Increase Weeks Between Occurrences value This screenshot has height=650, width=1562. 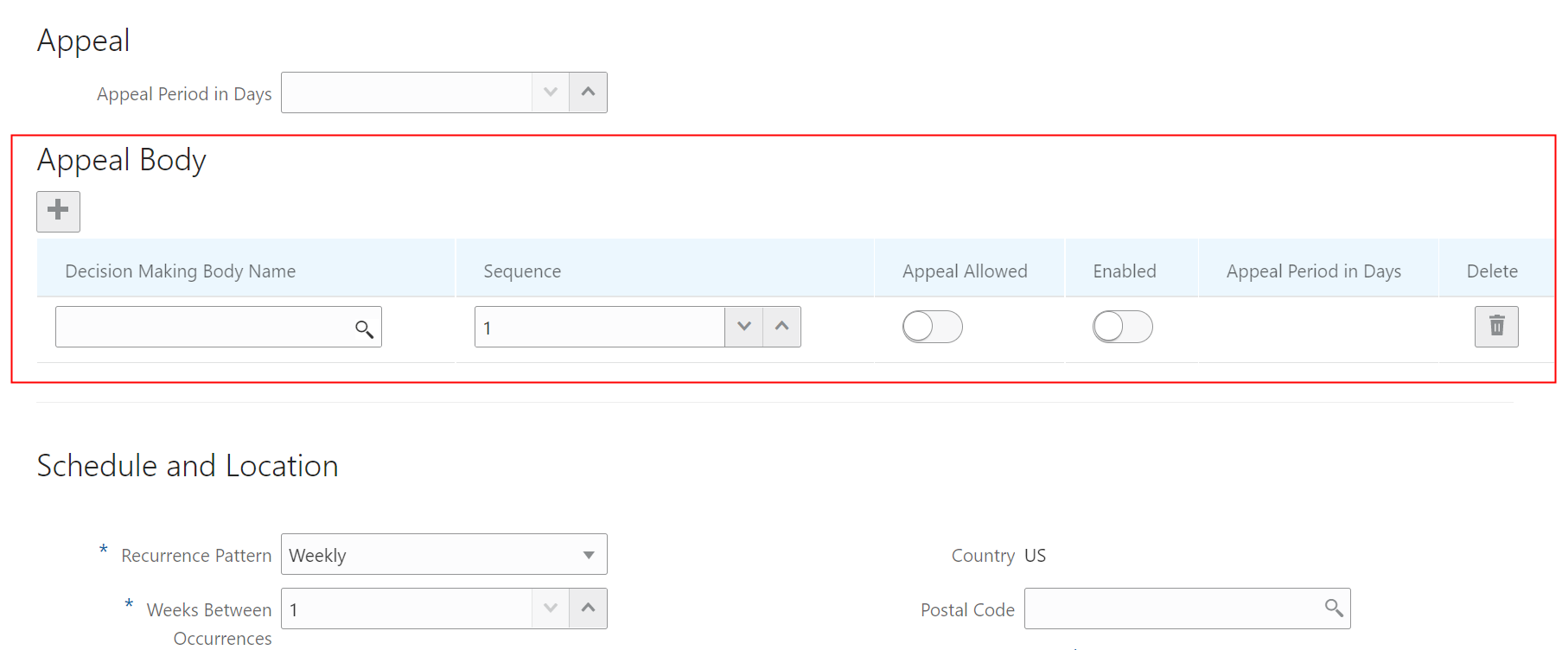(x=588, y=609)
